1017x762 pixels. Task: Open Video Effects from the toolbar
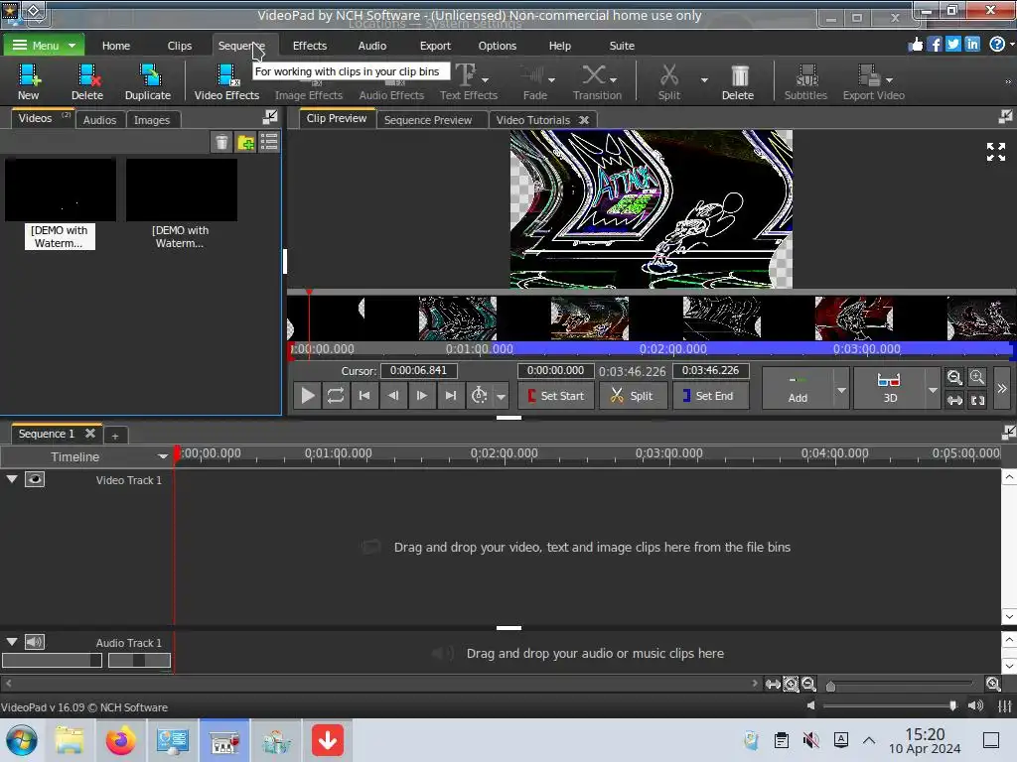[226, 81]
